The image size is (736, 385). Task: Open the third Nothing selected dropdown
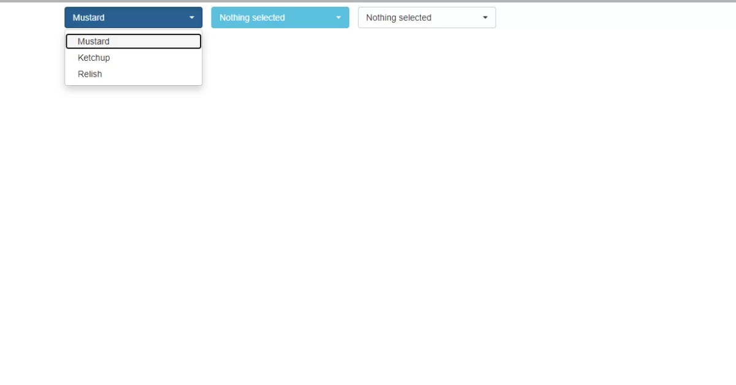(426, 17)
